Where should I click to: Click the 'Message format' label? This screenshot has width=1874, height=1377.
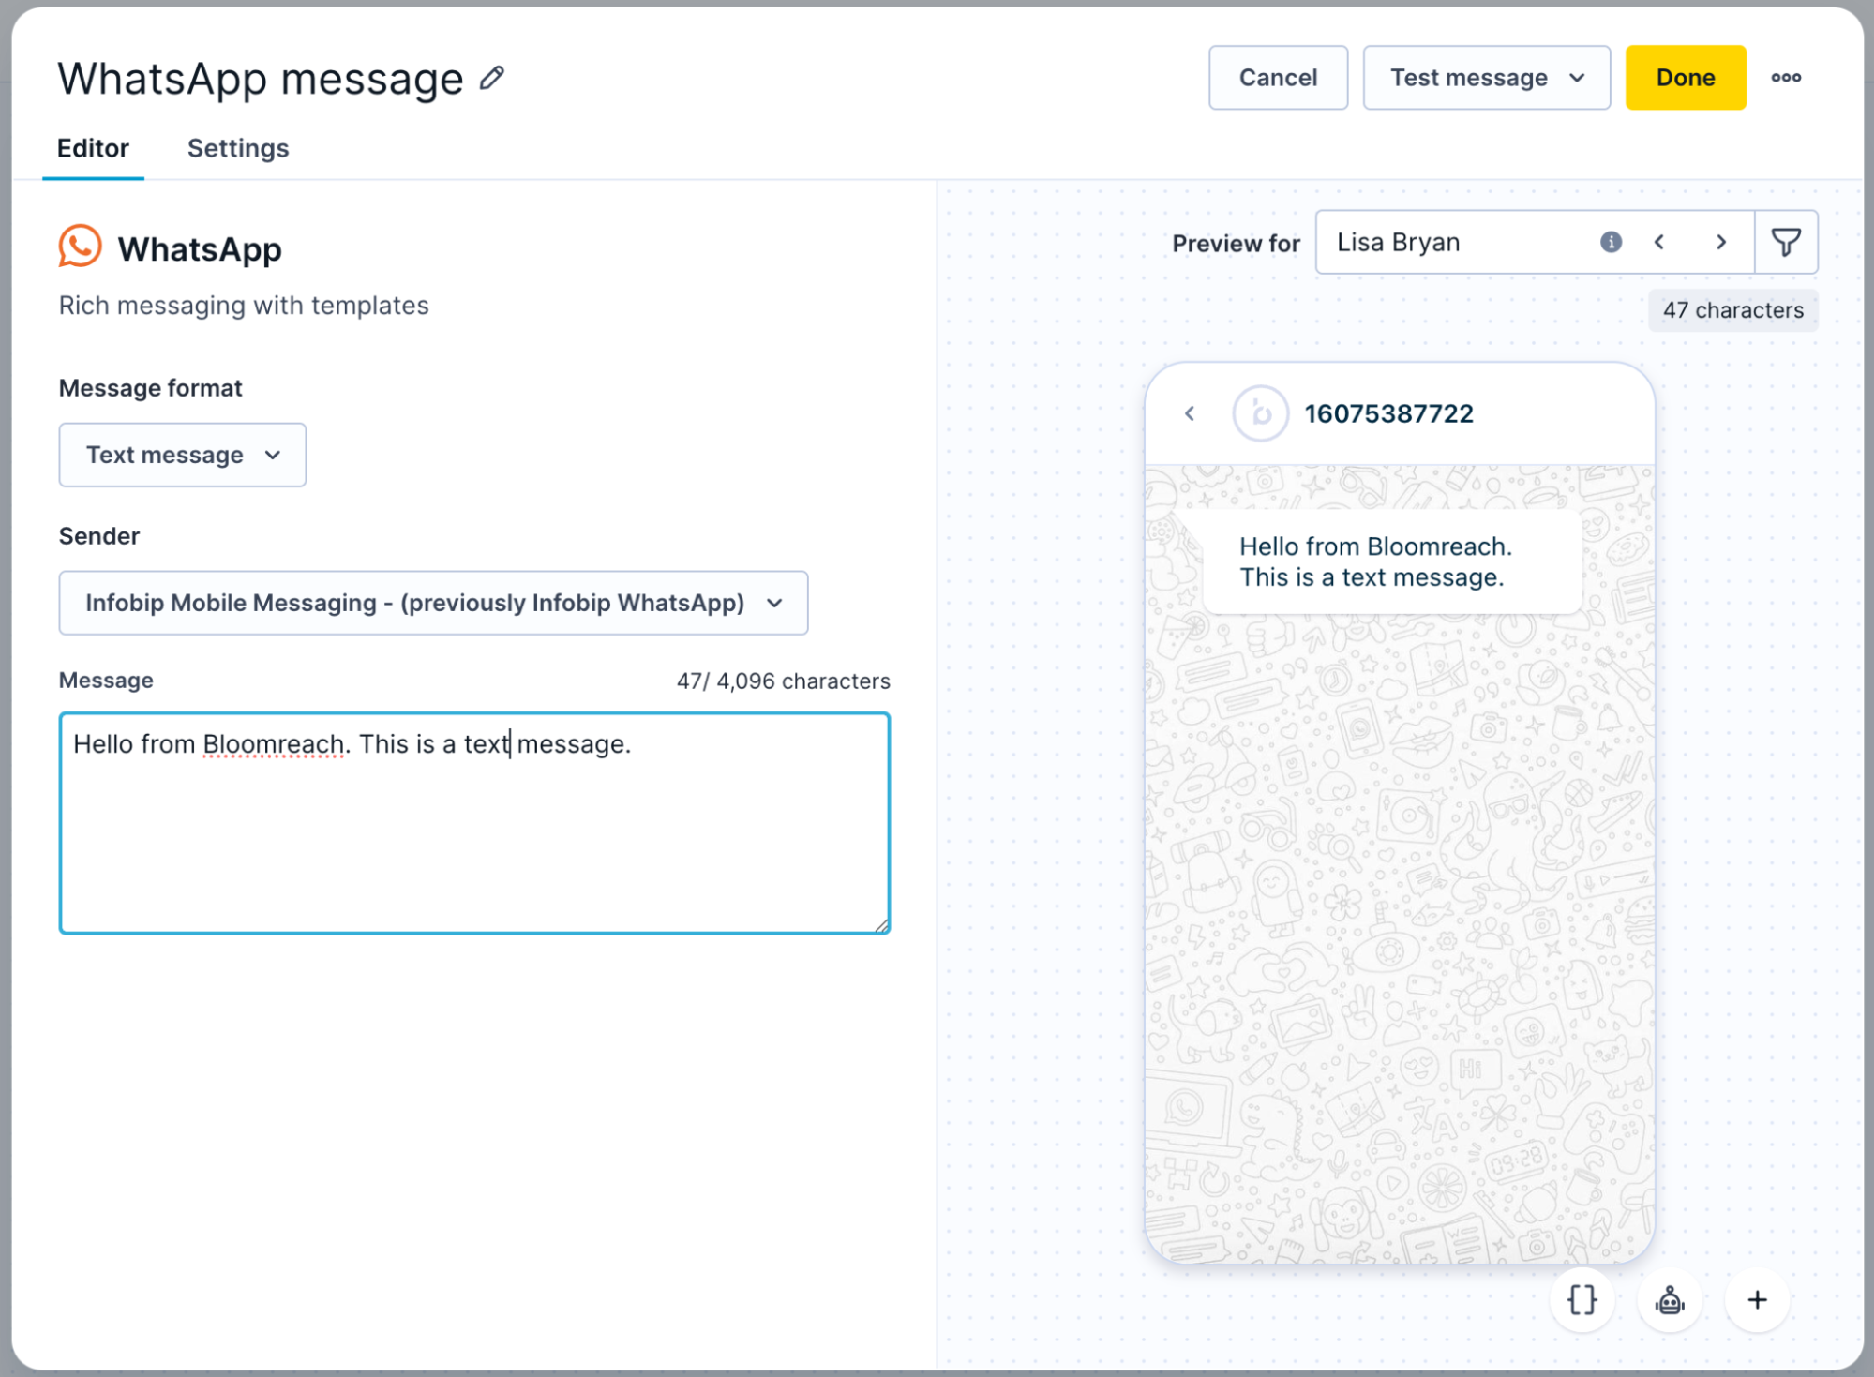150,388
